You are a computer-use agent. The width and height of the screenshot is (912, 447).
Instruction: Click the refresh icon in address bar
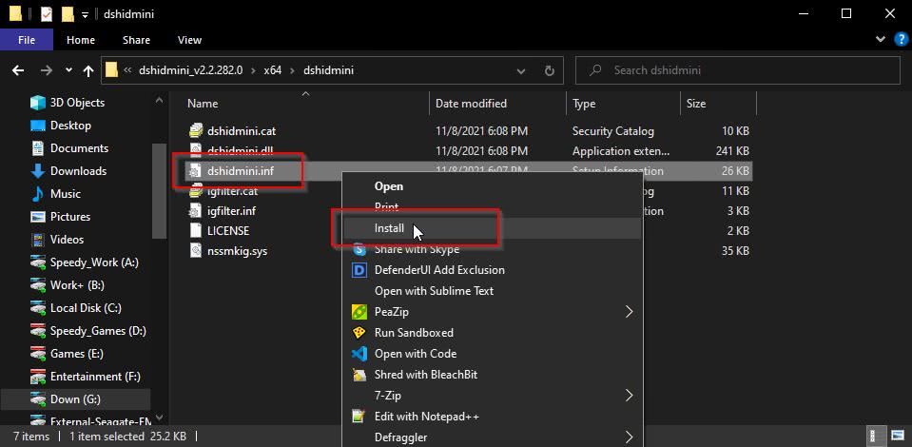549,71
